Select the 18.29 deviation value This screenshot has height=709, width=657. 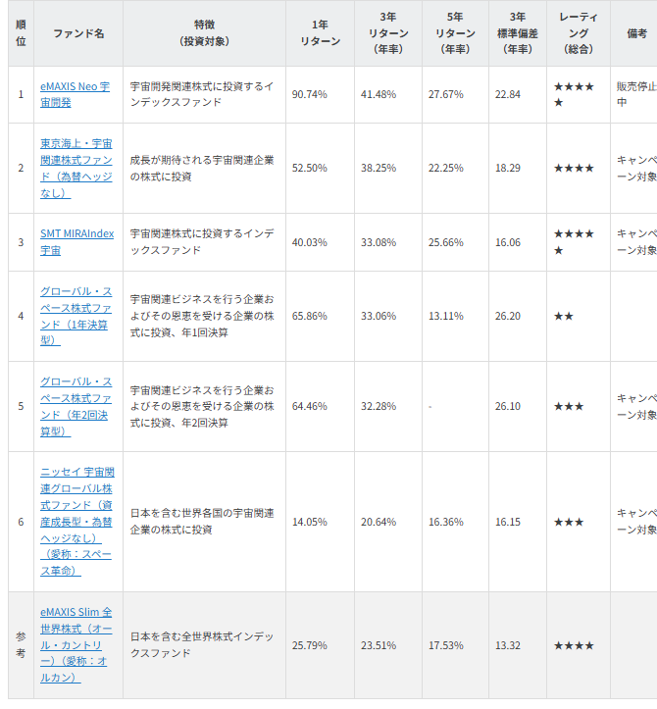[508, 169]
